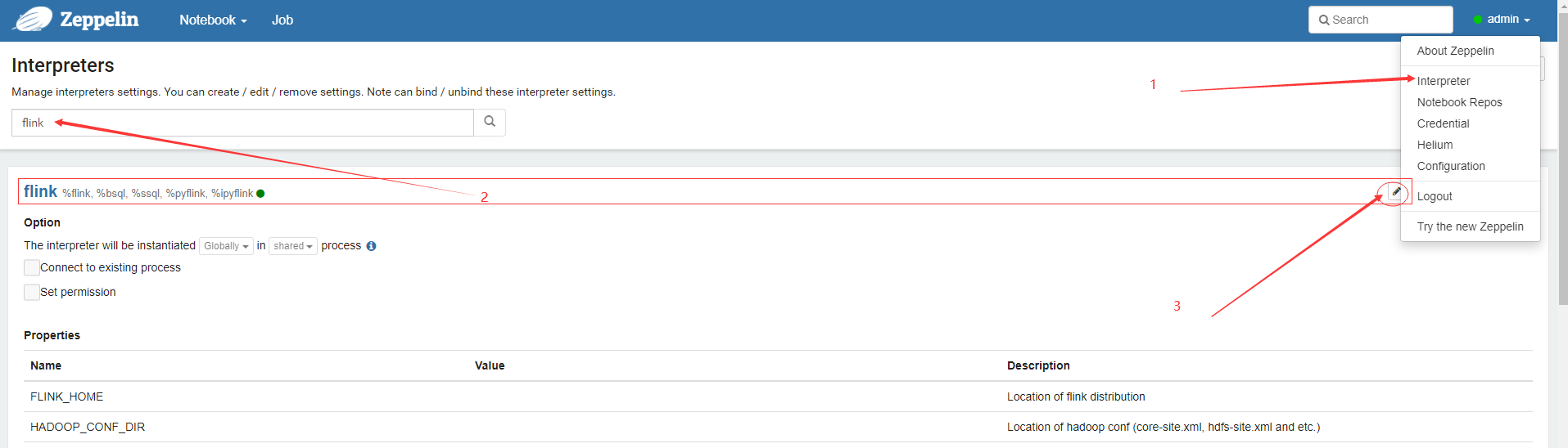Select About Zeppelin from menu

point(1456,51)
